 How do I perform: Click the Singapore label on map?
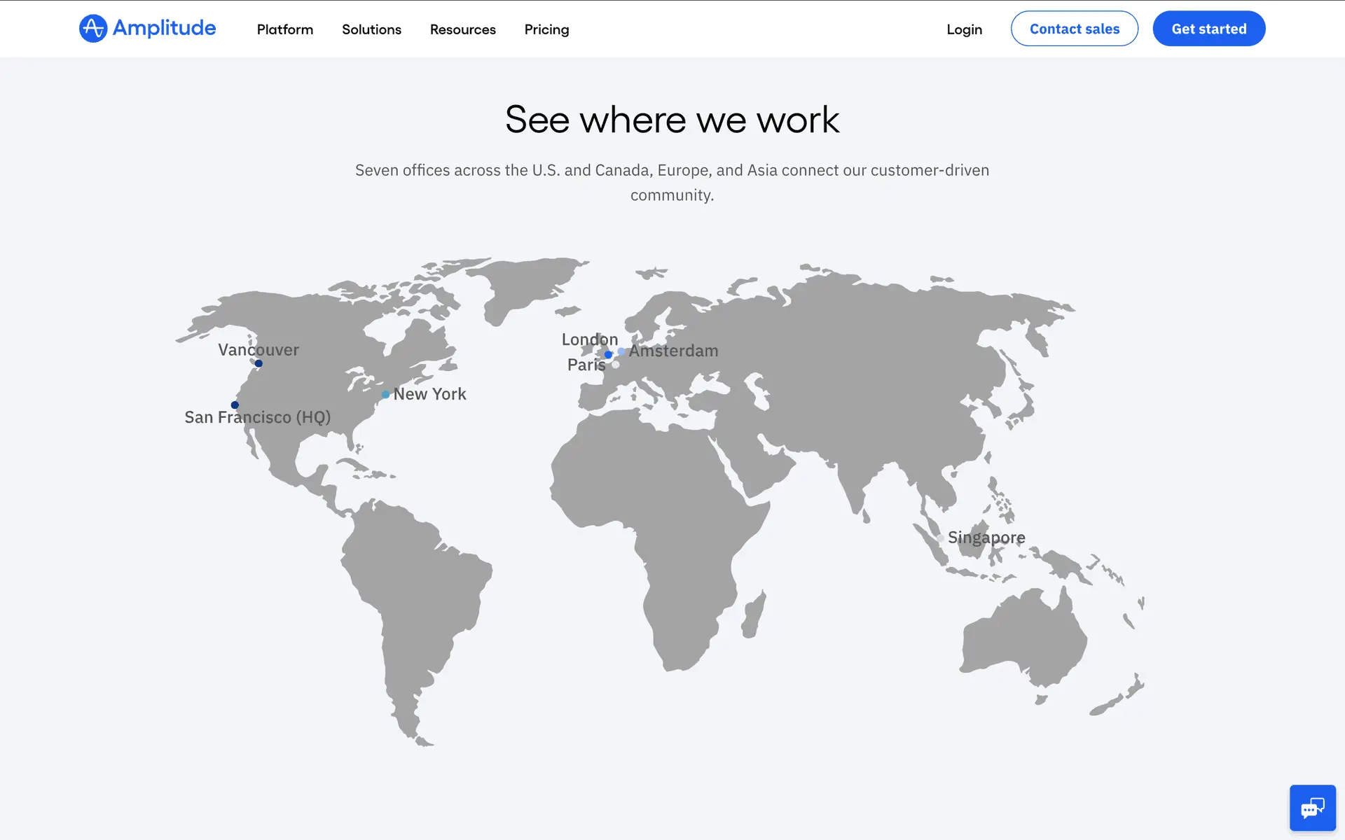coord(986,538)
